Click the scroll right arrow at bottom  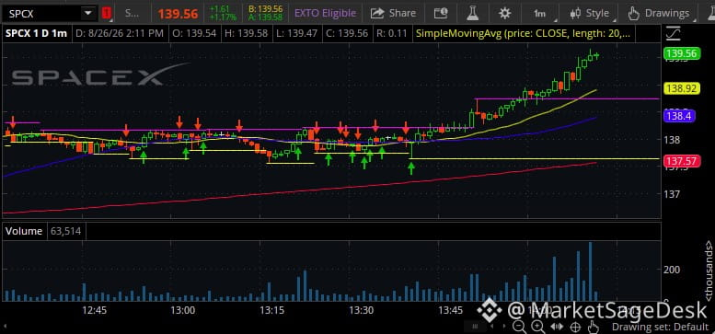(x=503, y=327)
